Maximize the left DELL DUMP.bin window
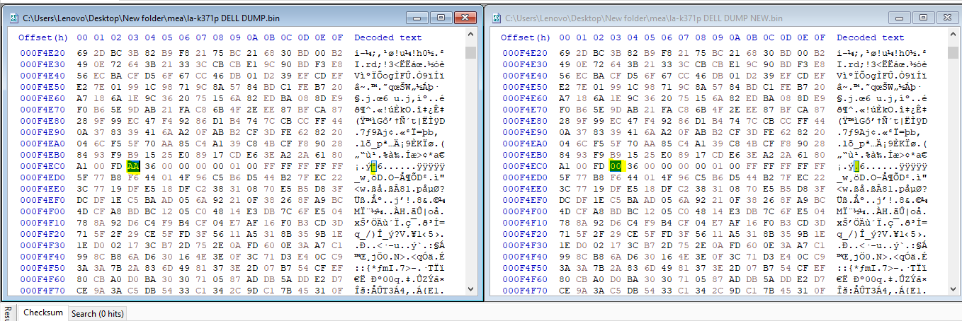Viewport: 962px width, 321px height. point(441,16)
